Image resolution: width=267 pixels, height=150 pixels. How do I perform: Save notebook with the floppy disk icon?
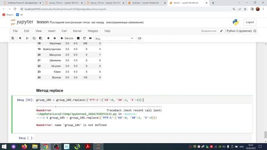pyautogui.click(x=13, y=38)
